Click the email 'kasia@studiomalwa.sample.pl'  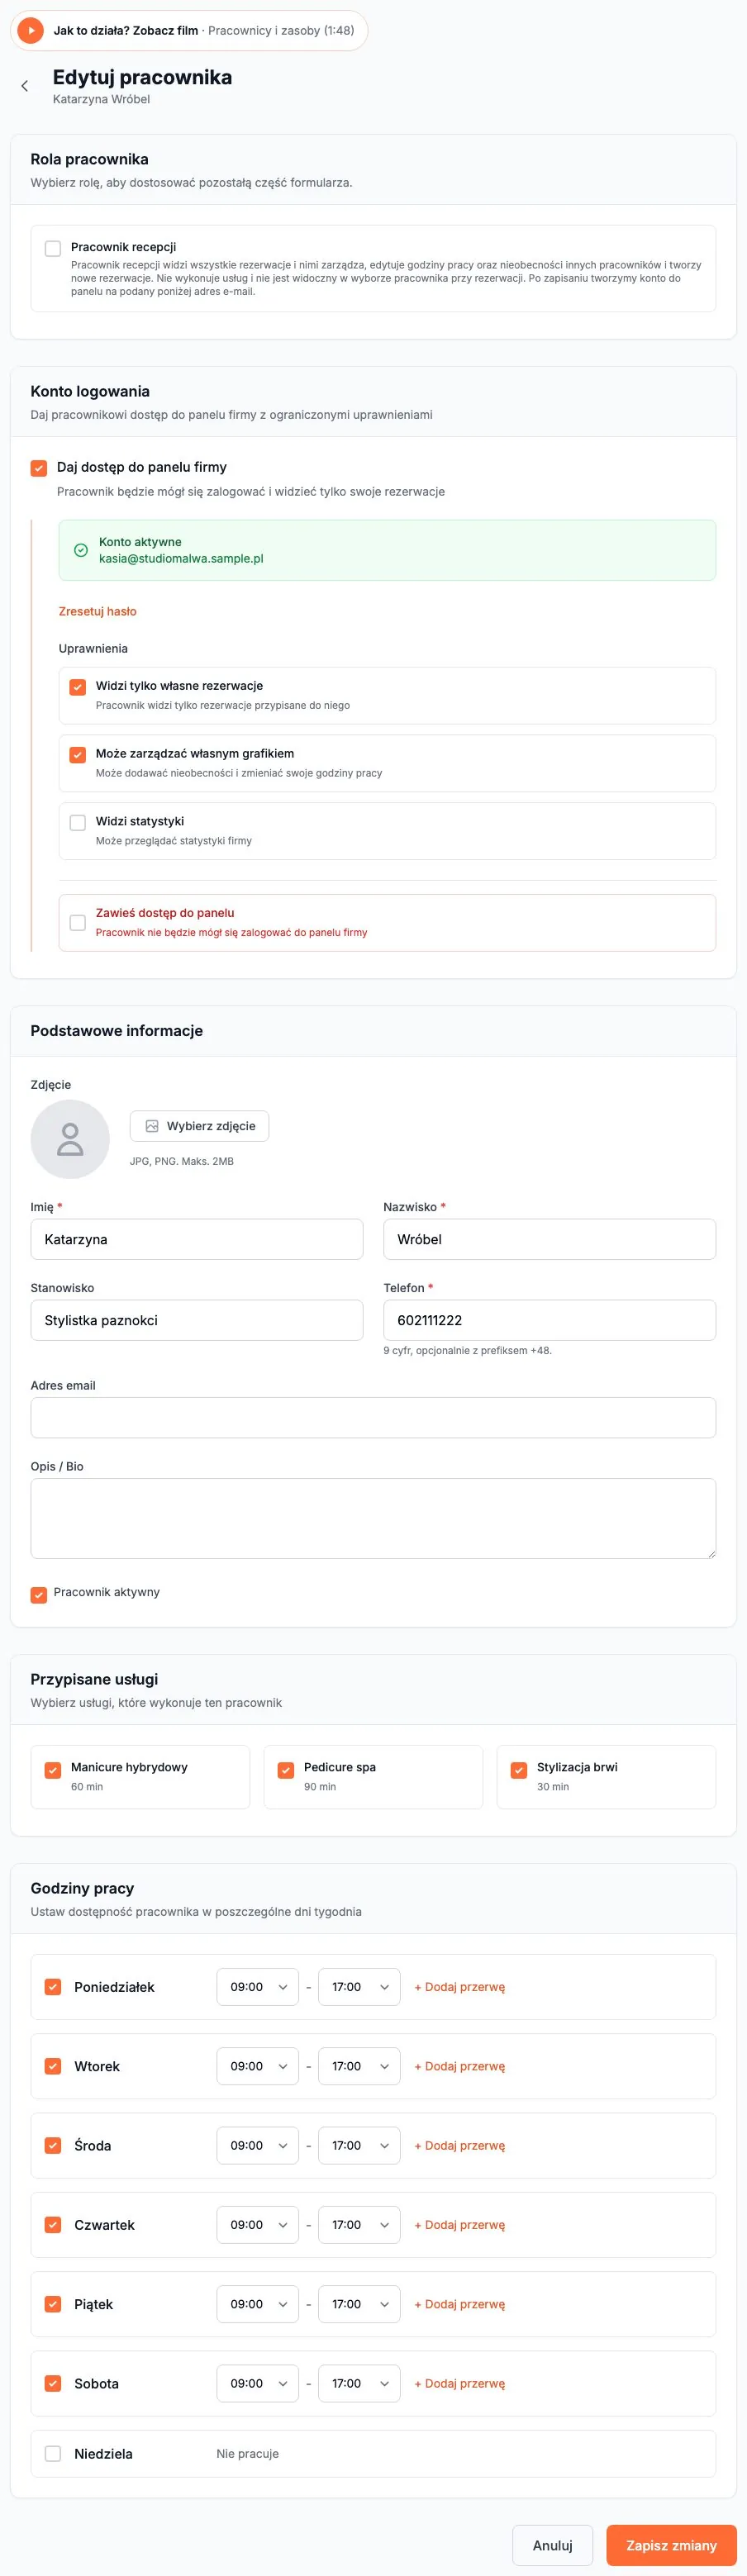[181, 559]
